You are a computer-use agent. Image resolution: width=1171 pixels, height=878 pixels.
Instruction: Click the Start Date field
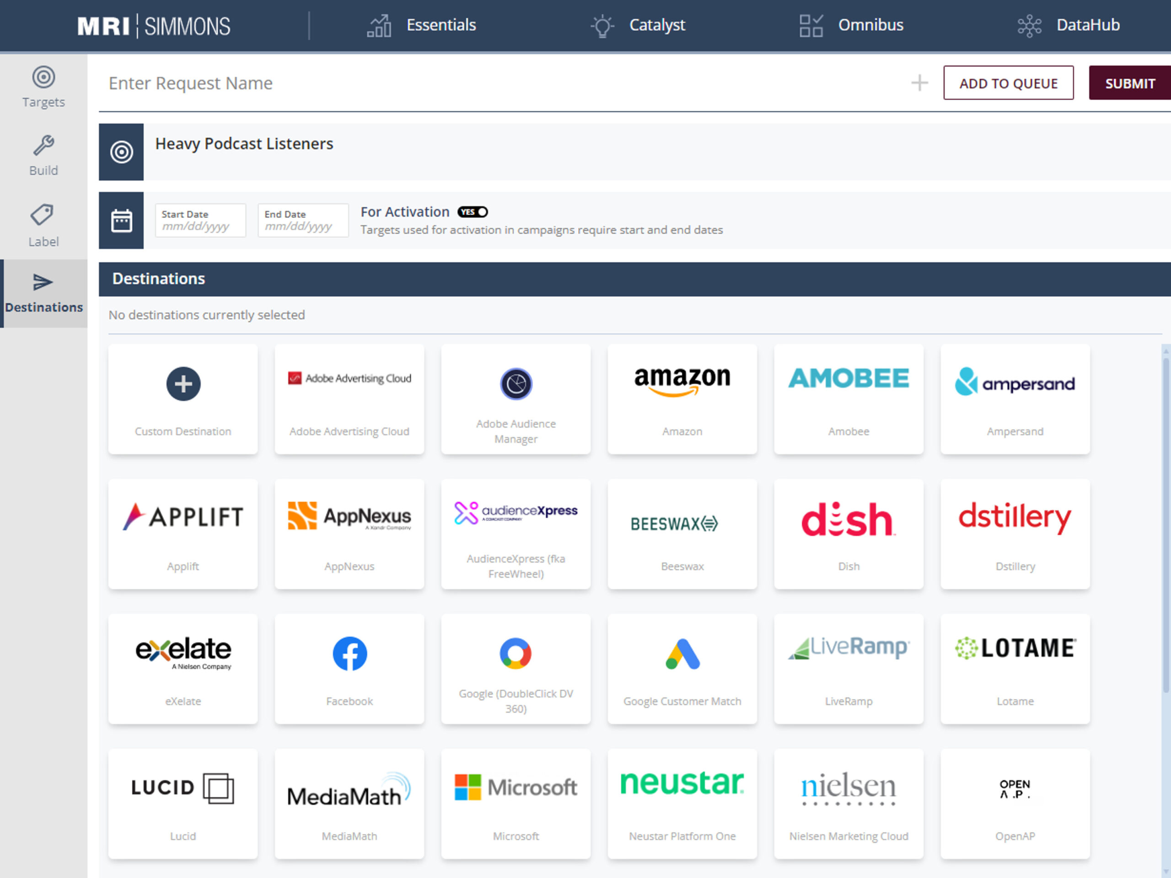[x=200, y=221]
